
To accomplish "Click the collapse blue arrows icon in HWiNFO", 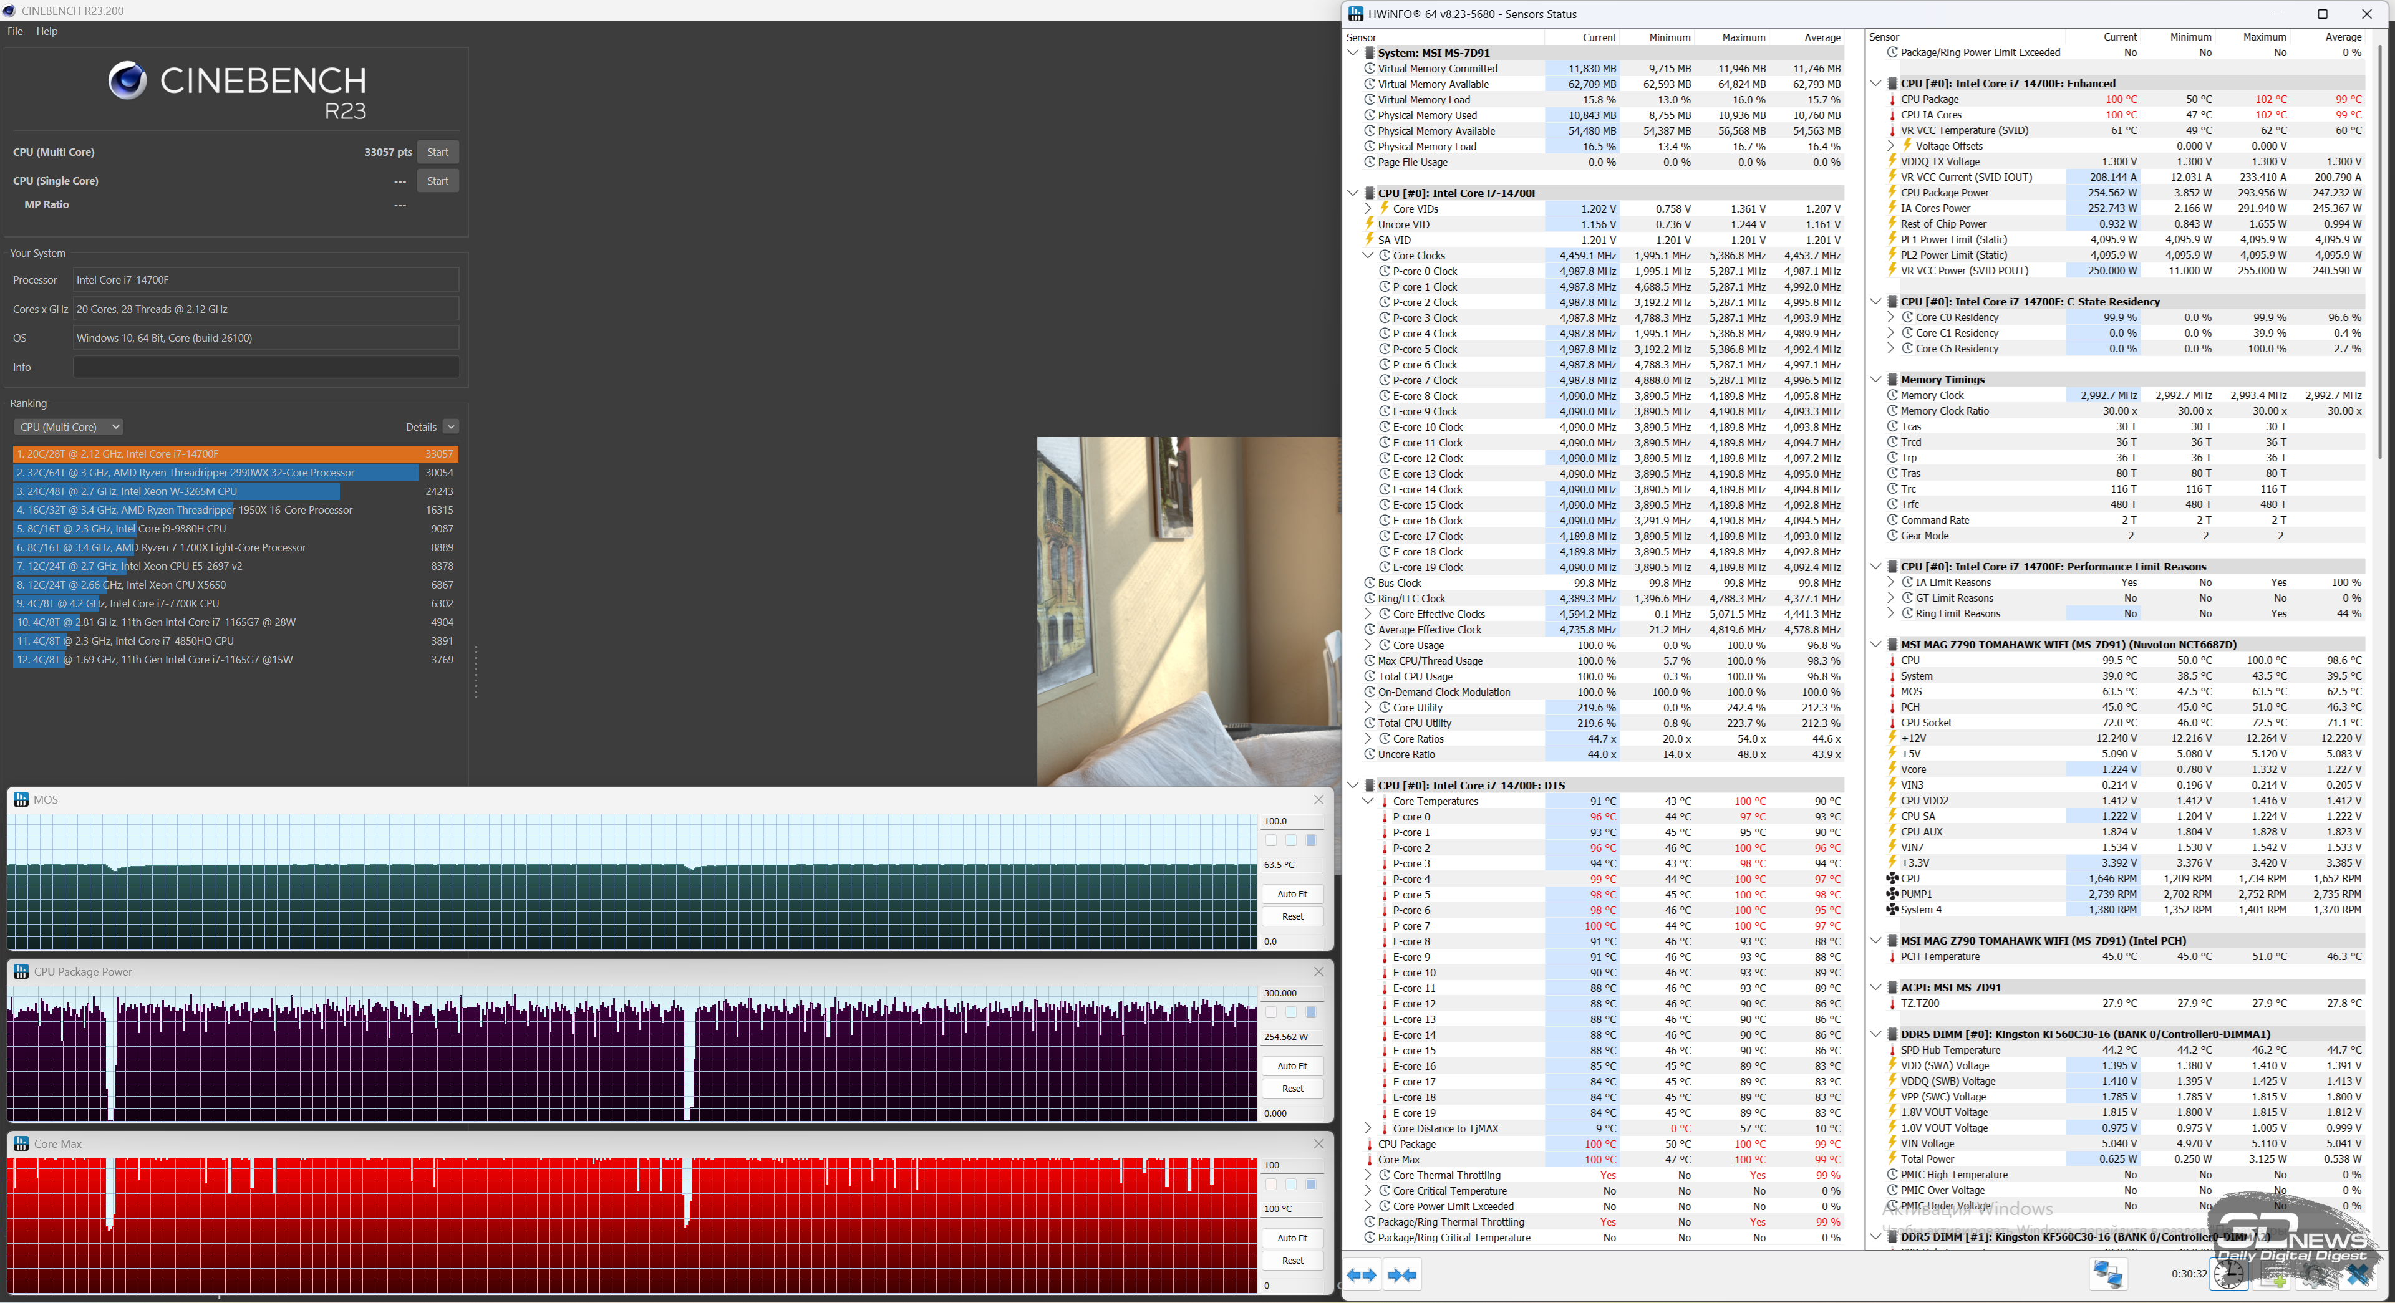I will [1402, 1275].
